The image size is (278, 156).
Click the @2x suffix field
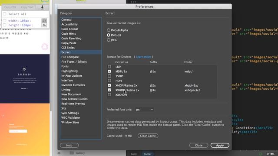coord(153,85)
